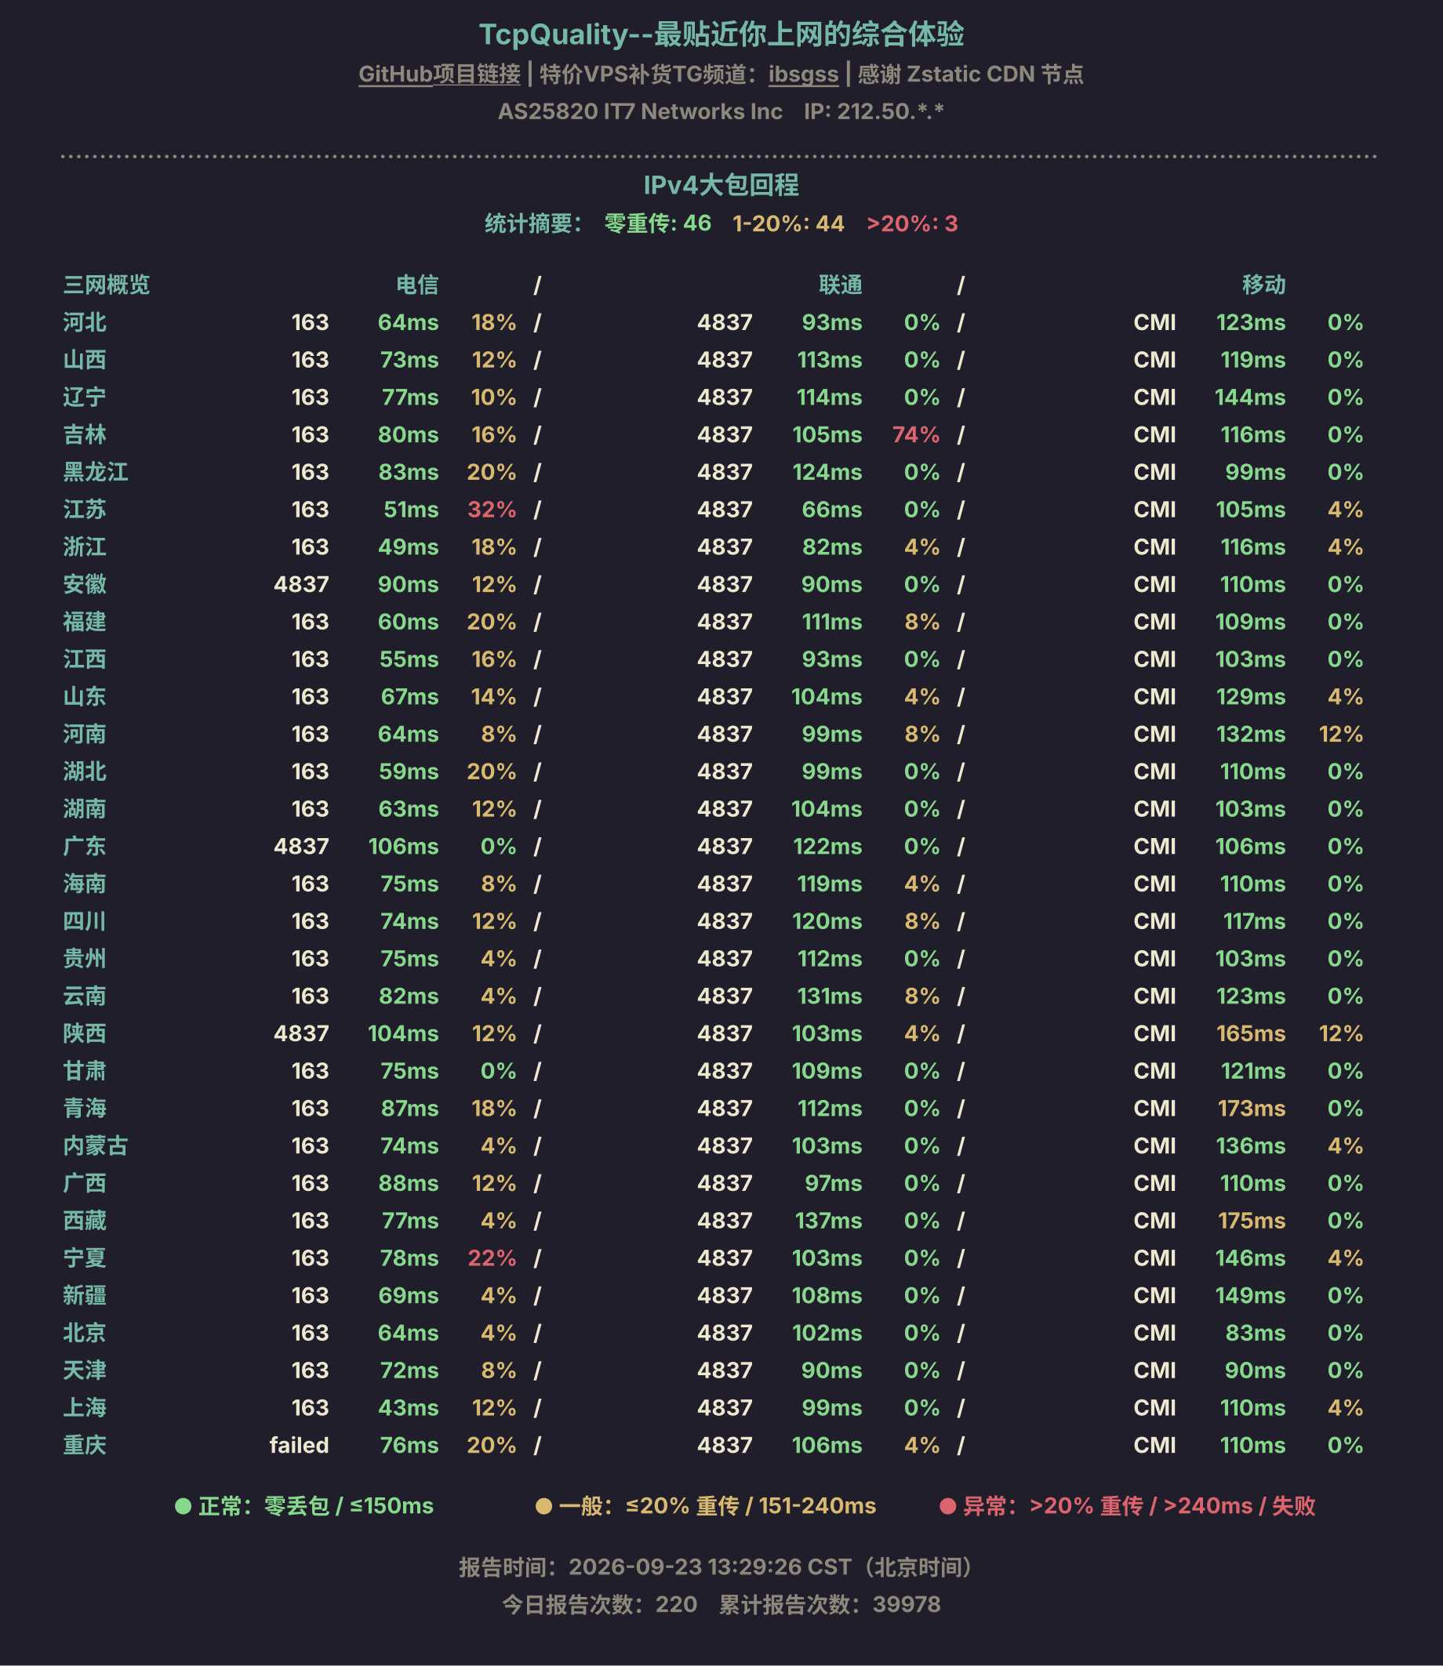Image resolution: width=1443 pixels, height=1666 pixels.
Task: Click the 零重传: 46 summary value
Action: tap(657, 223)
